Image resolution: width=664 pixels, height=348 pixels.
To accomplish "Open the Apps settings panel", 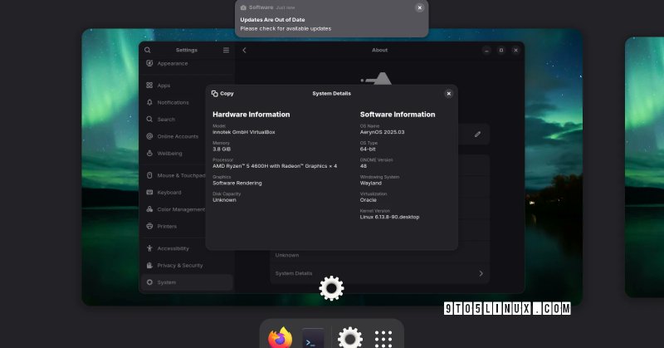I will click(187, 86).
